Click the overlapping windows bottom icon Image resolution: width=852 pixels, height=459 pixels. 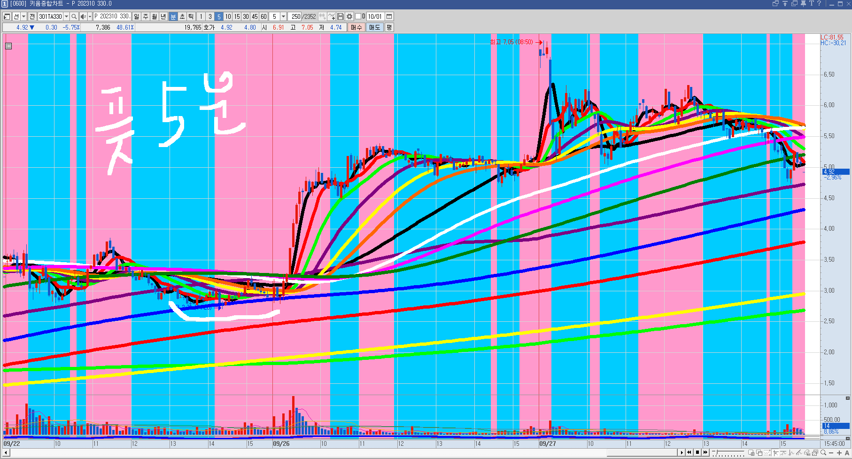click(x=759, y=452)
